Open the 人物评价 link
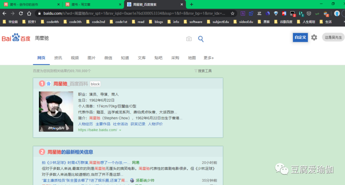The height and width of the screenshot is (185, 345). tap(155, 124)
